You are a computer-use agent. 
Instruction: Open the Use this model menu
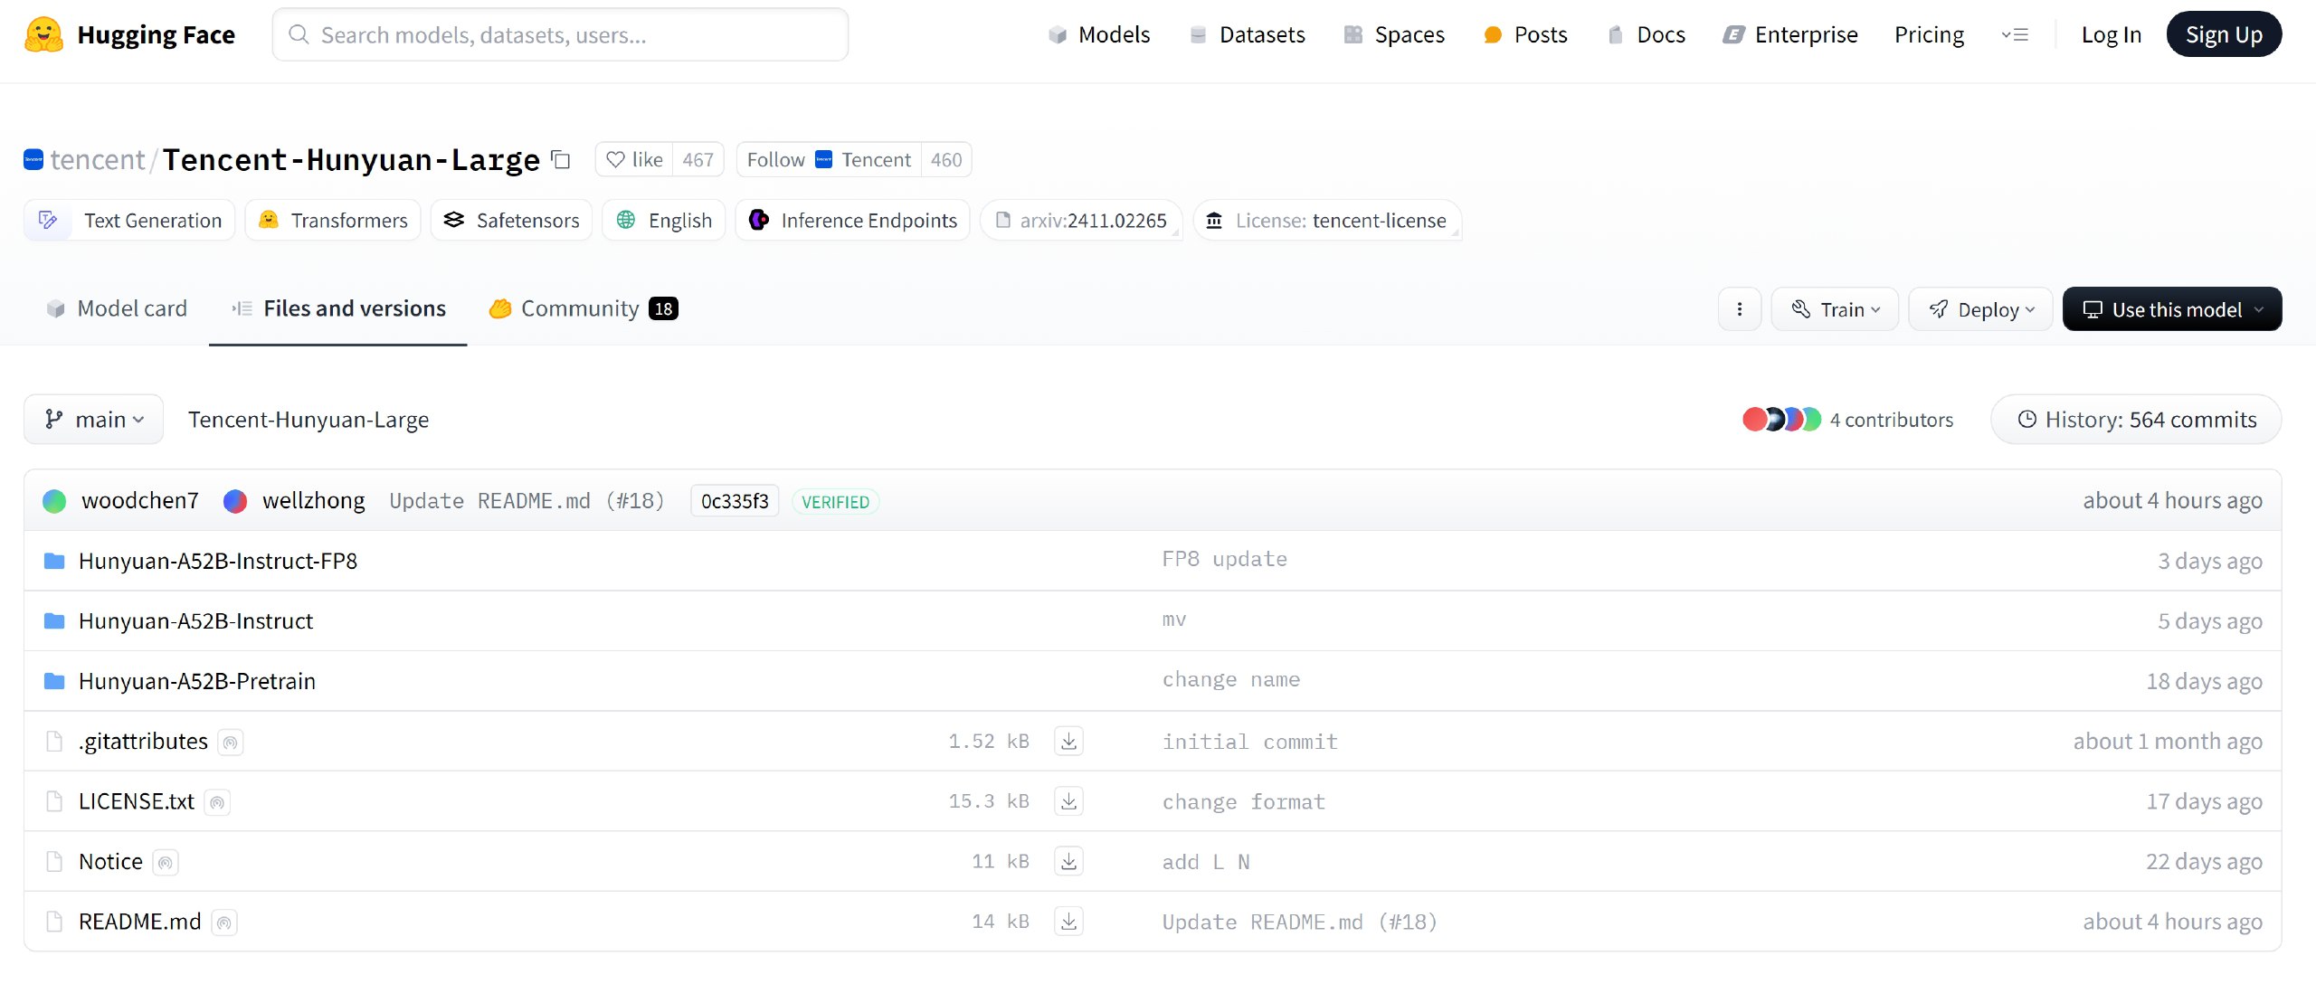[x=2171, y=309]
